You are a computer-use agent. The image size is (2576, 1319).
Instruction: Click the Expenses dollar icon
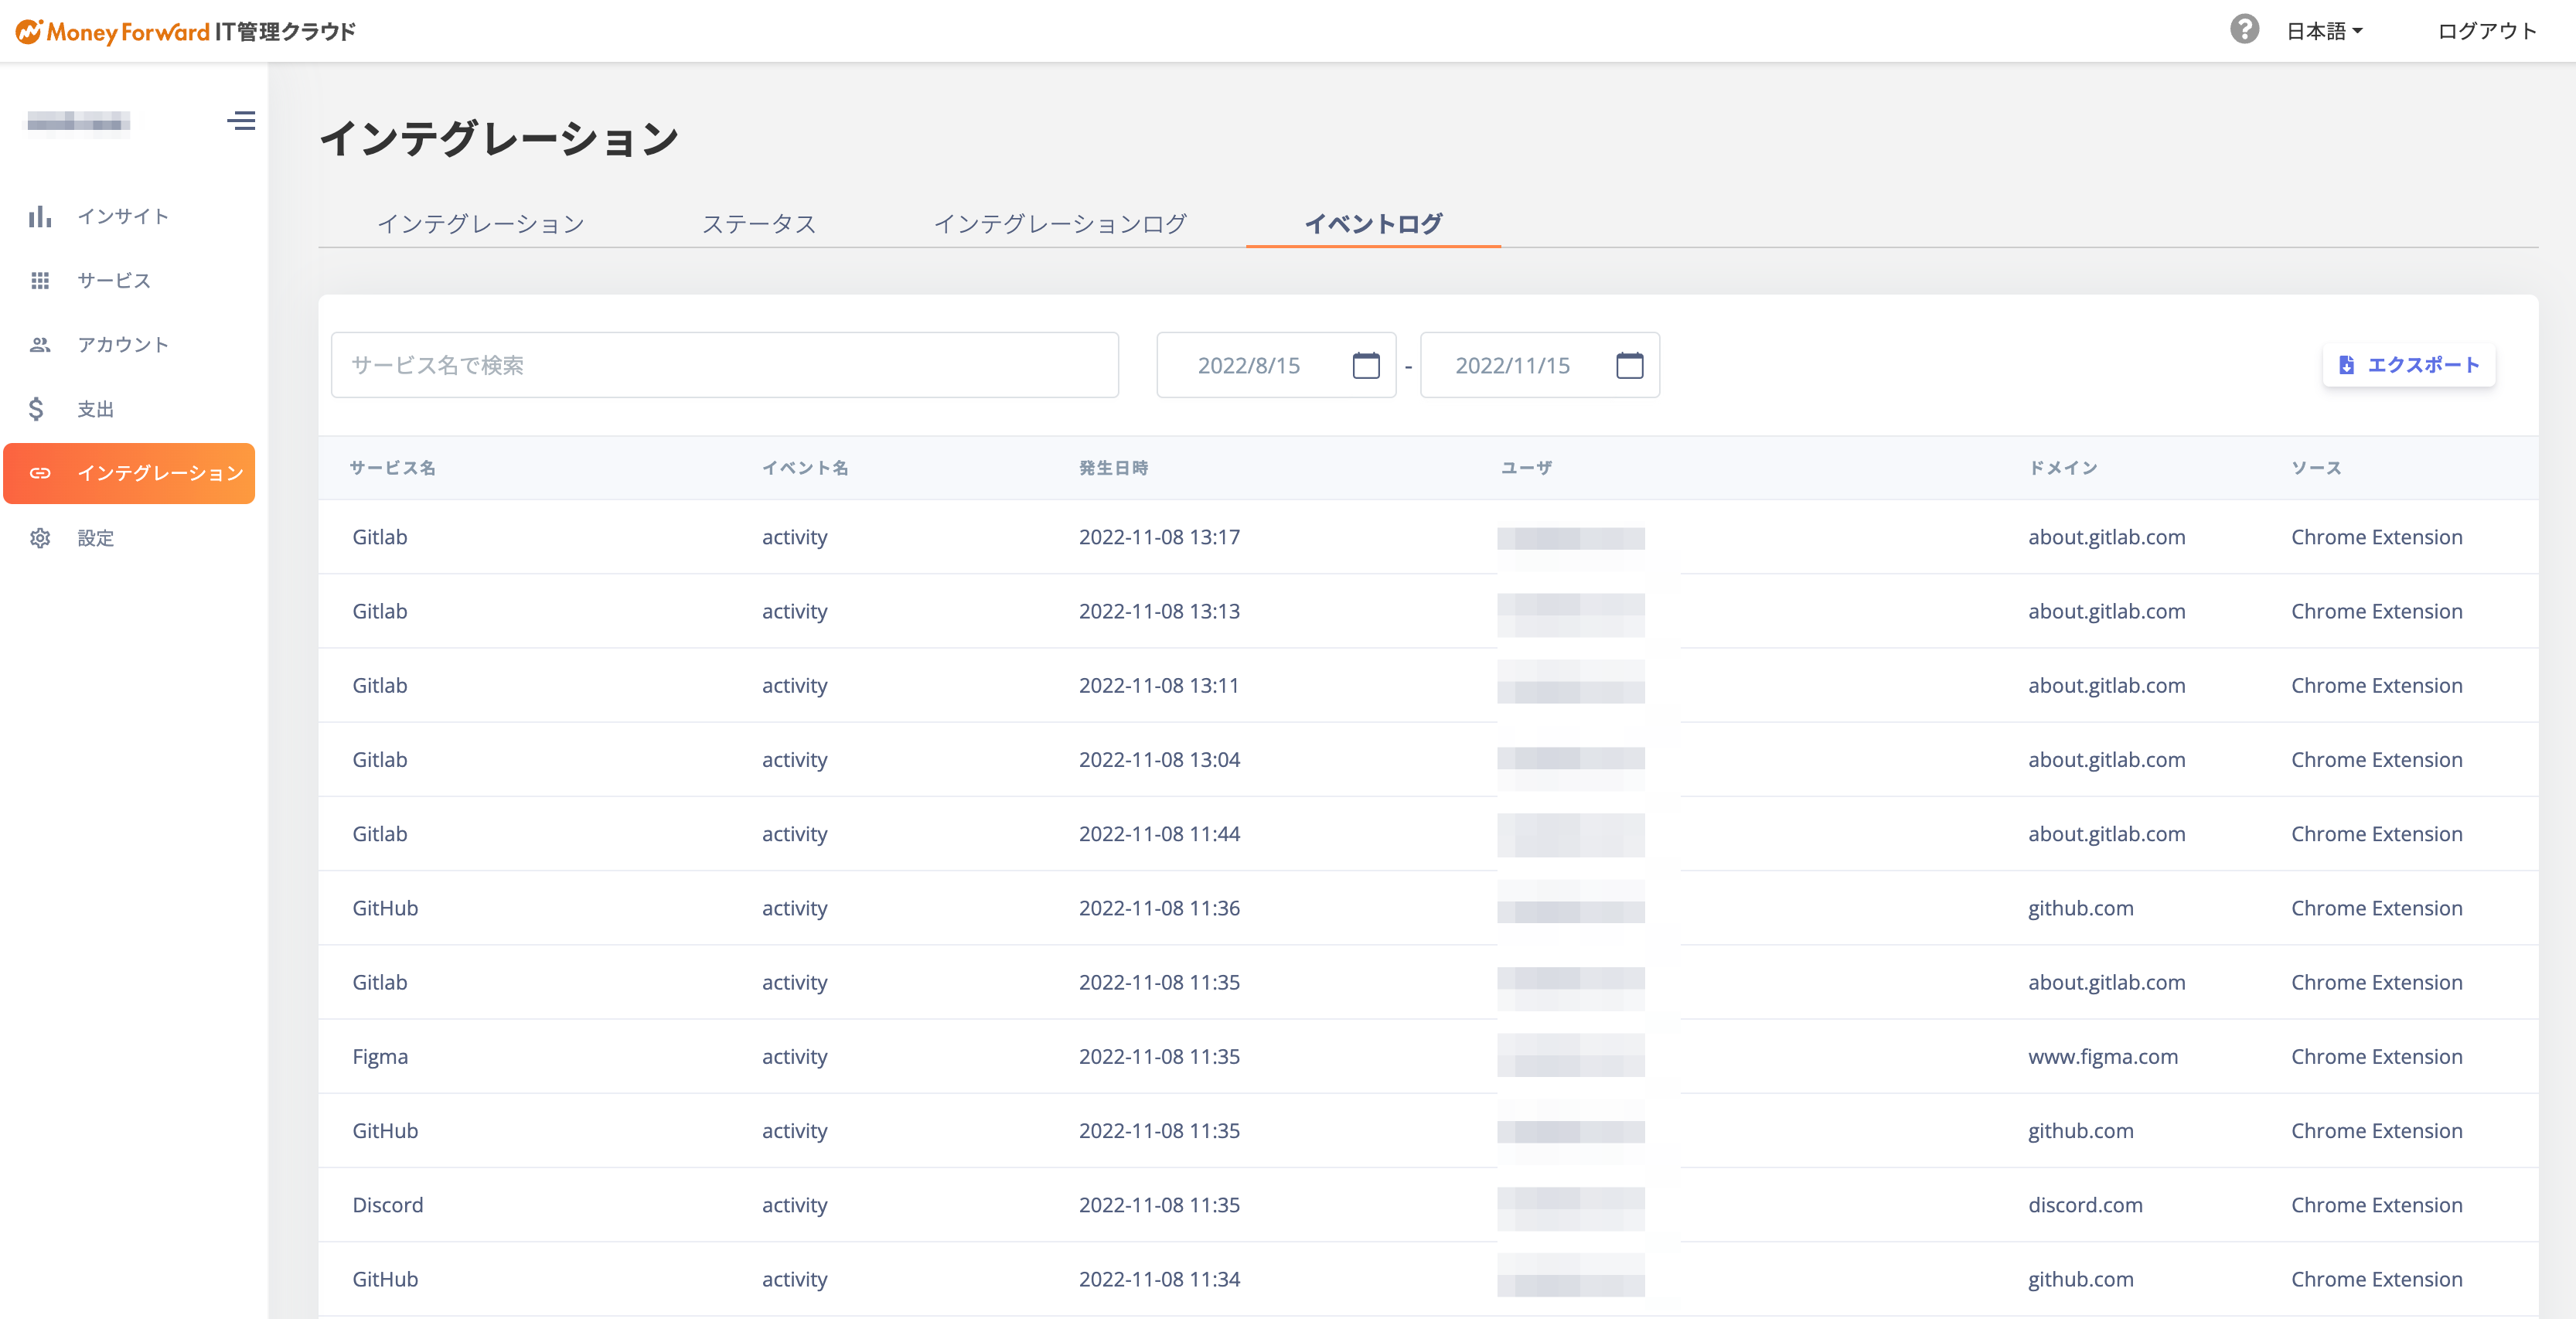point(36,409)
